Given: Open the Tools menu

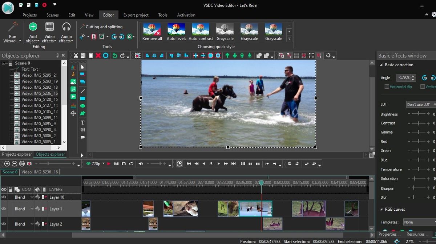Looking at the screenshot, I should [162, 15].
